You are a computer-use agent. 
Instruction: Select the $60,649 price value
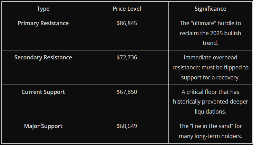tap(127, 126)
